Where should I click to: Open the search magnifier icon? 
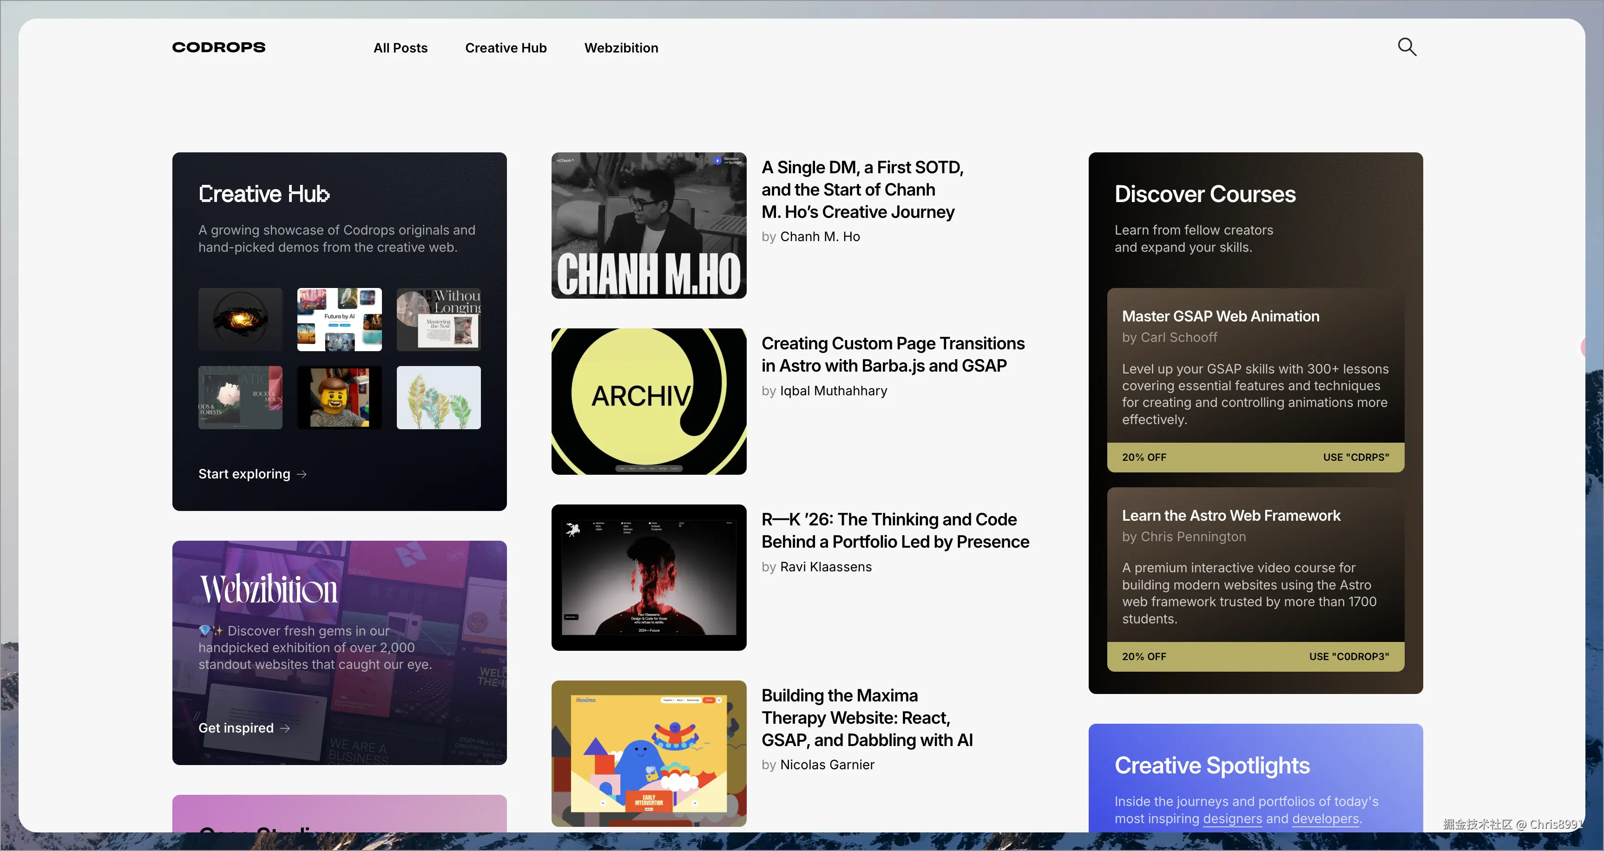1407,47
